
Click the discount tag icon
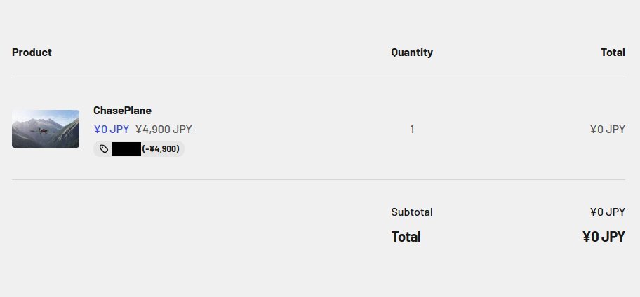pyautogui.click(x=104, y=148)
